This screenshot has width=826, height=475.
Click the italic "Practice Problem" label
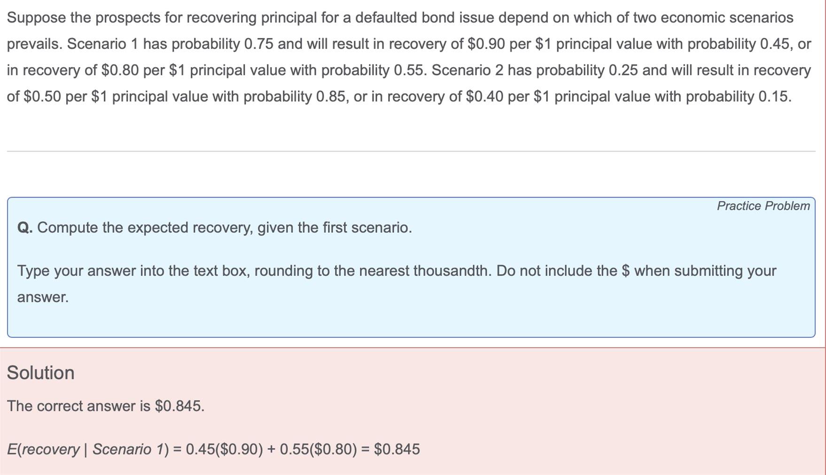pyautogui.click(x=763, y=206)
